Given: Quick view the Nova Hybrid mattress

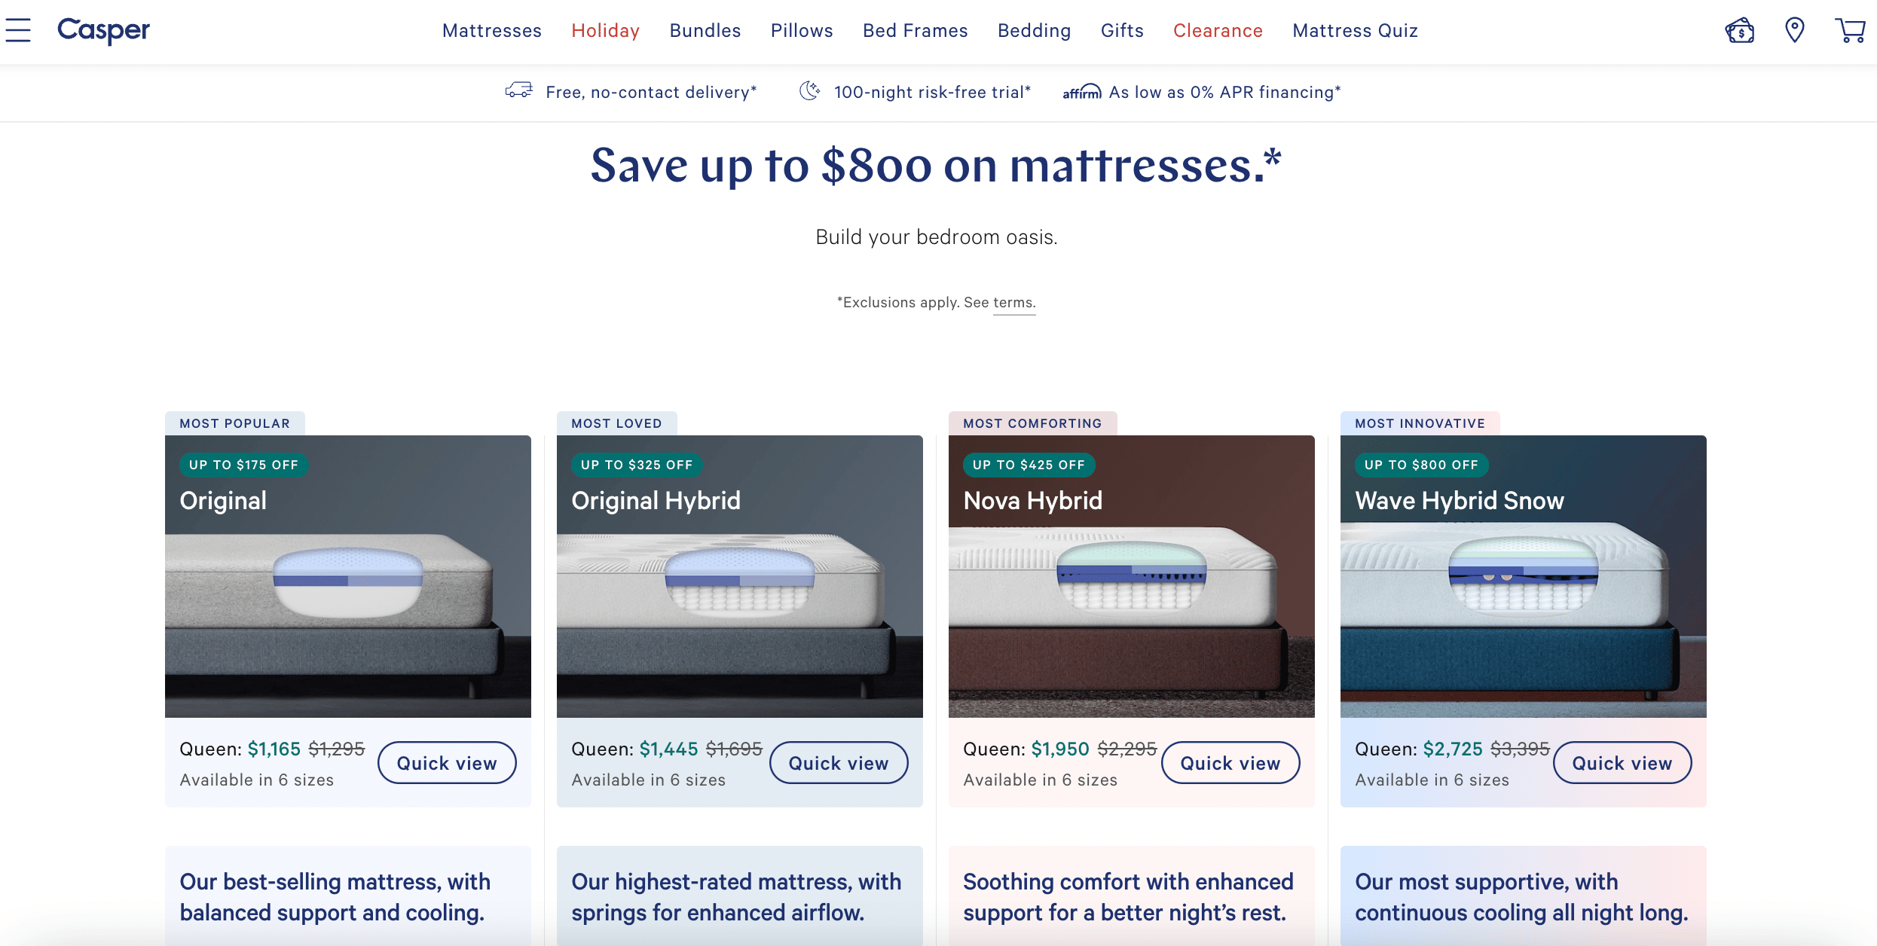Looking at the screenshot, I should 1230,763.
